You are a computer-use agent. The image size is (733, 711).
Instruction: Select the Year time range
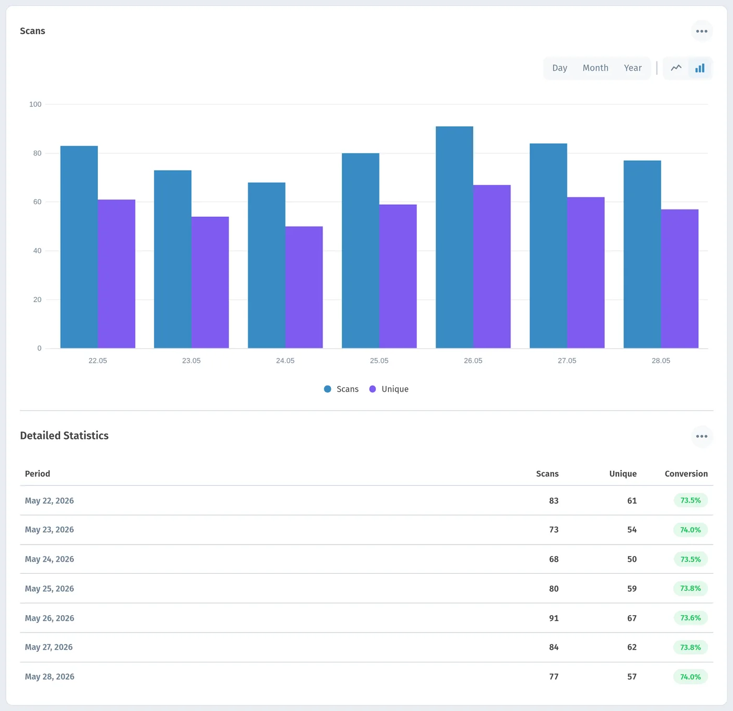pyautogui.click(x=632, y=68)
